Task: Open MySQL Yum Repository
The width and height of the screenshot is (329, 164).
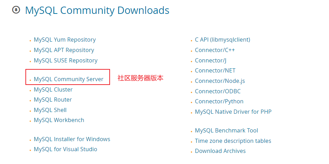Action: coord(65,40)
